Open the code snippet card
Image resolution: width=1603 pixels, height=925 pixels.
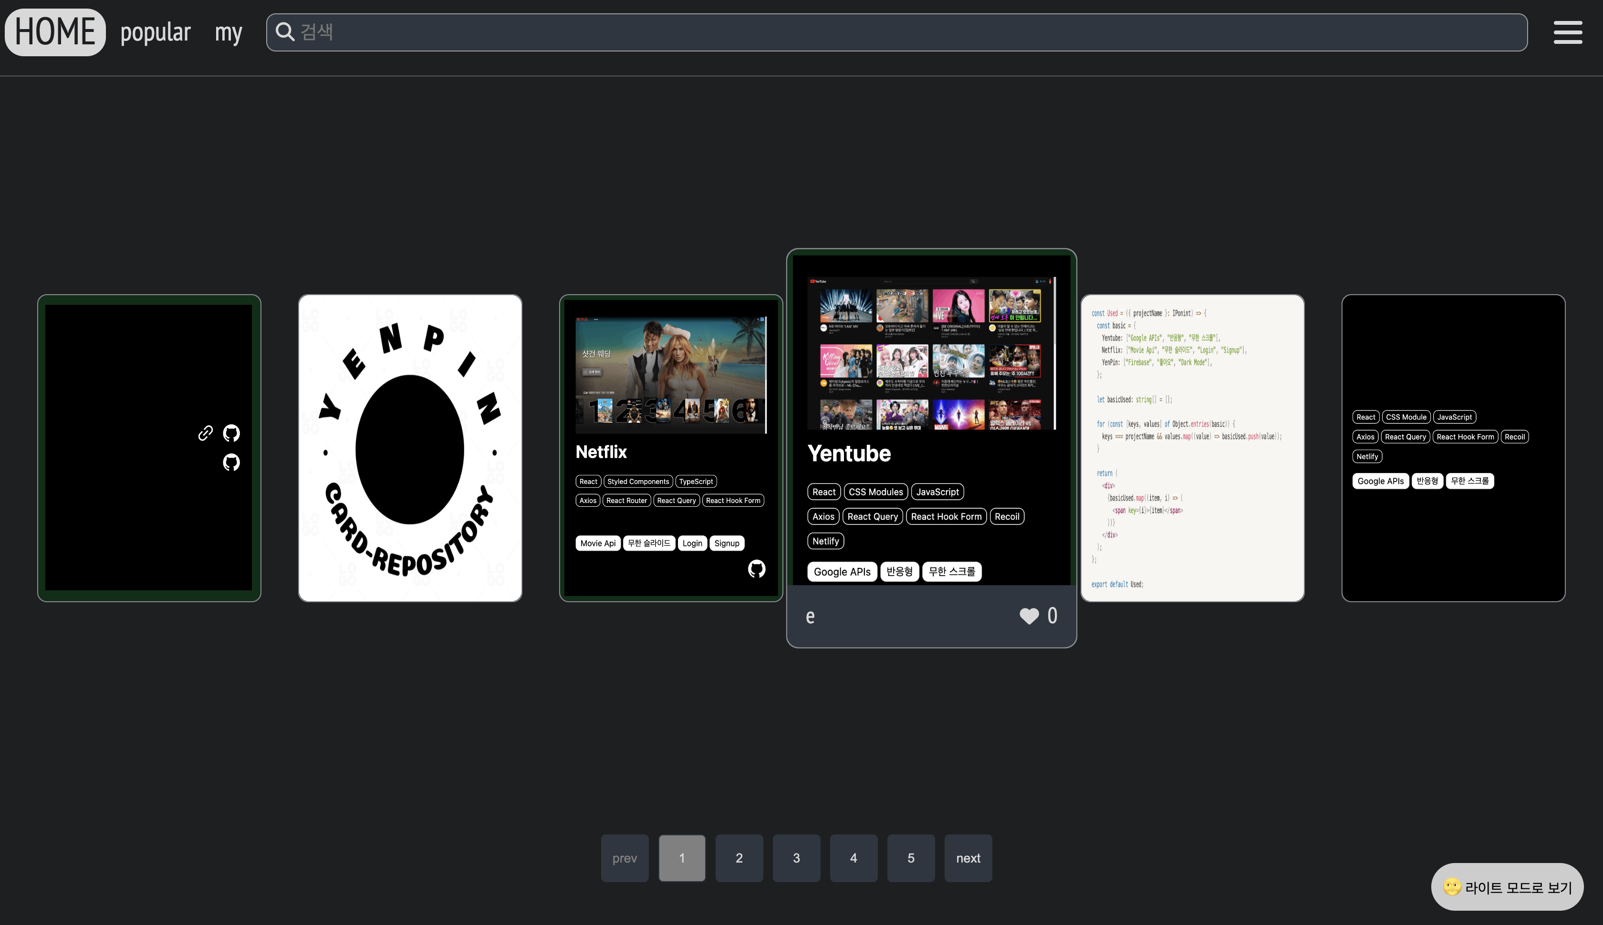[x=1192, y=448]
